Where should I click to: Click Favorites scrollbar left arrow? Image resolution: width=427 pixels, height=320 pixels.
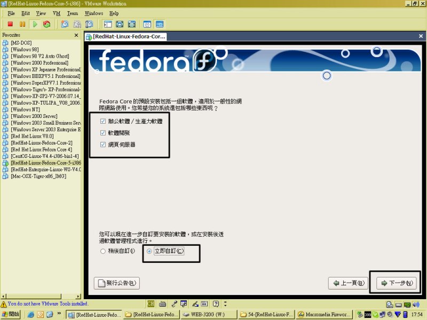(3, 296)
